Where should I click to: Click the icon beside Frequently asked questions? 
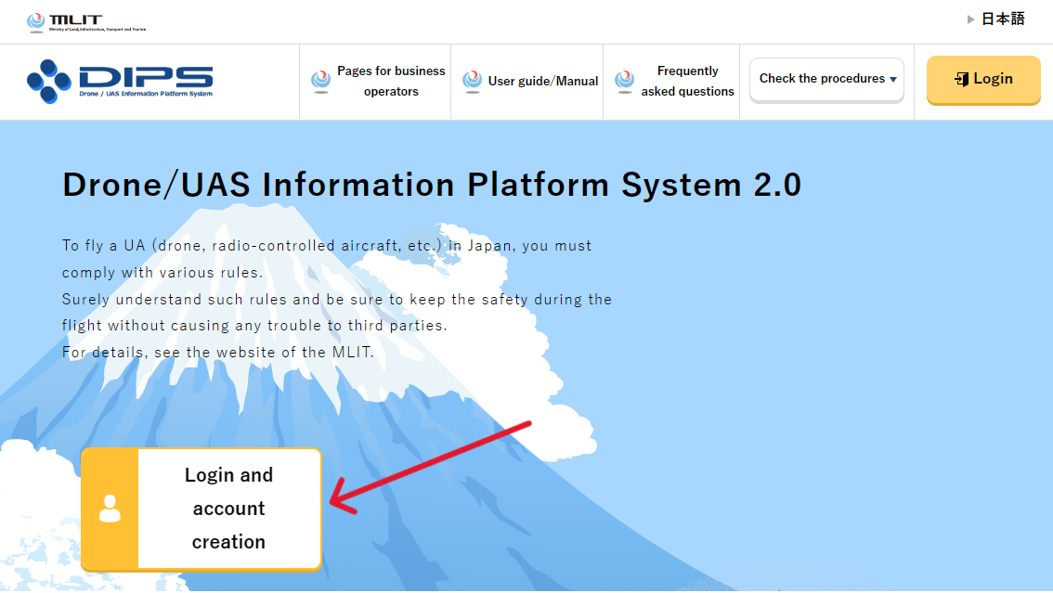tap(625, 81)
